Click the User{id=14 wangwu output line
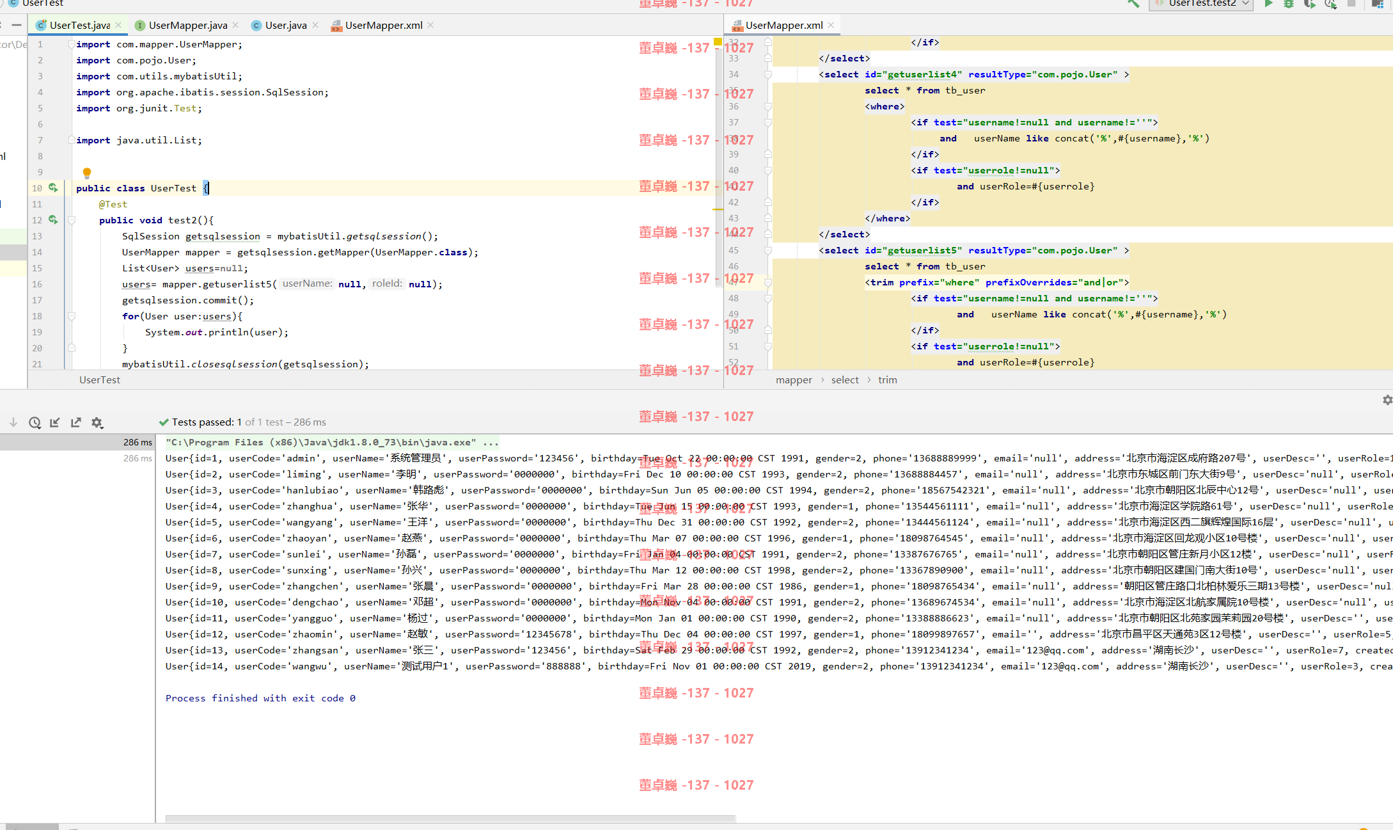Image resolution: width=1393 pixels, height=830 pixels. point(779,666)
